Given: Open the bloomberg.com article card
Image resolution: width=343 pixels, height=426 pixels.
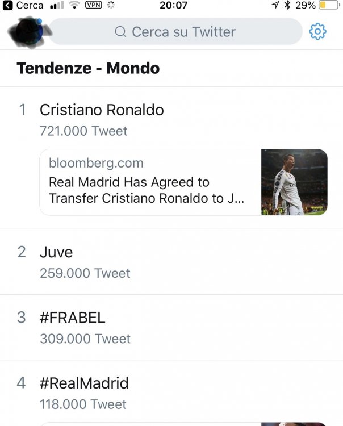Looking at the screenshot, I should click(183, 182).
